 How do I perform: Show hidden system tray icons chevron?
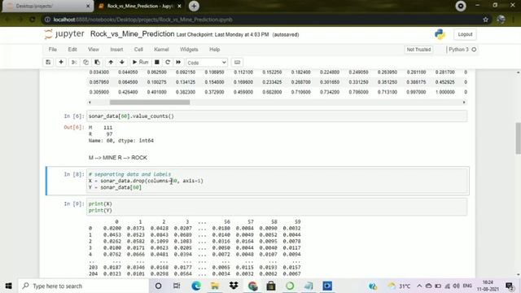tap(419, 286)
